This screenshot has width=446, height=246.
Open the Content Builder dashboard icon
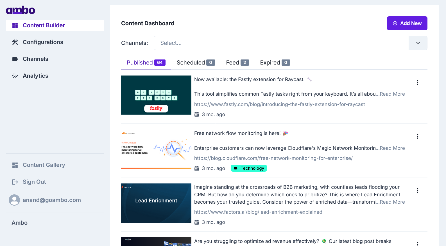click(15, 26)
